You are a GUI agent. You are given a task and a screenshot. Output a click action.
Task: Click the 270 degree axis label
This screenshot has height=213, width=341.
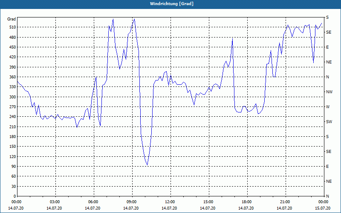coord(12,107)
